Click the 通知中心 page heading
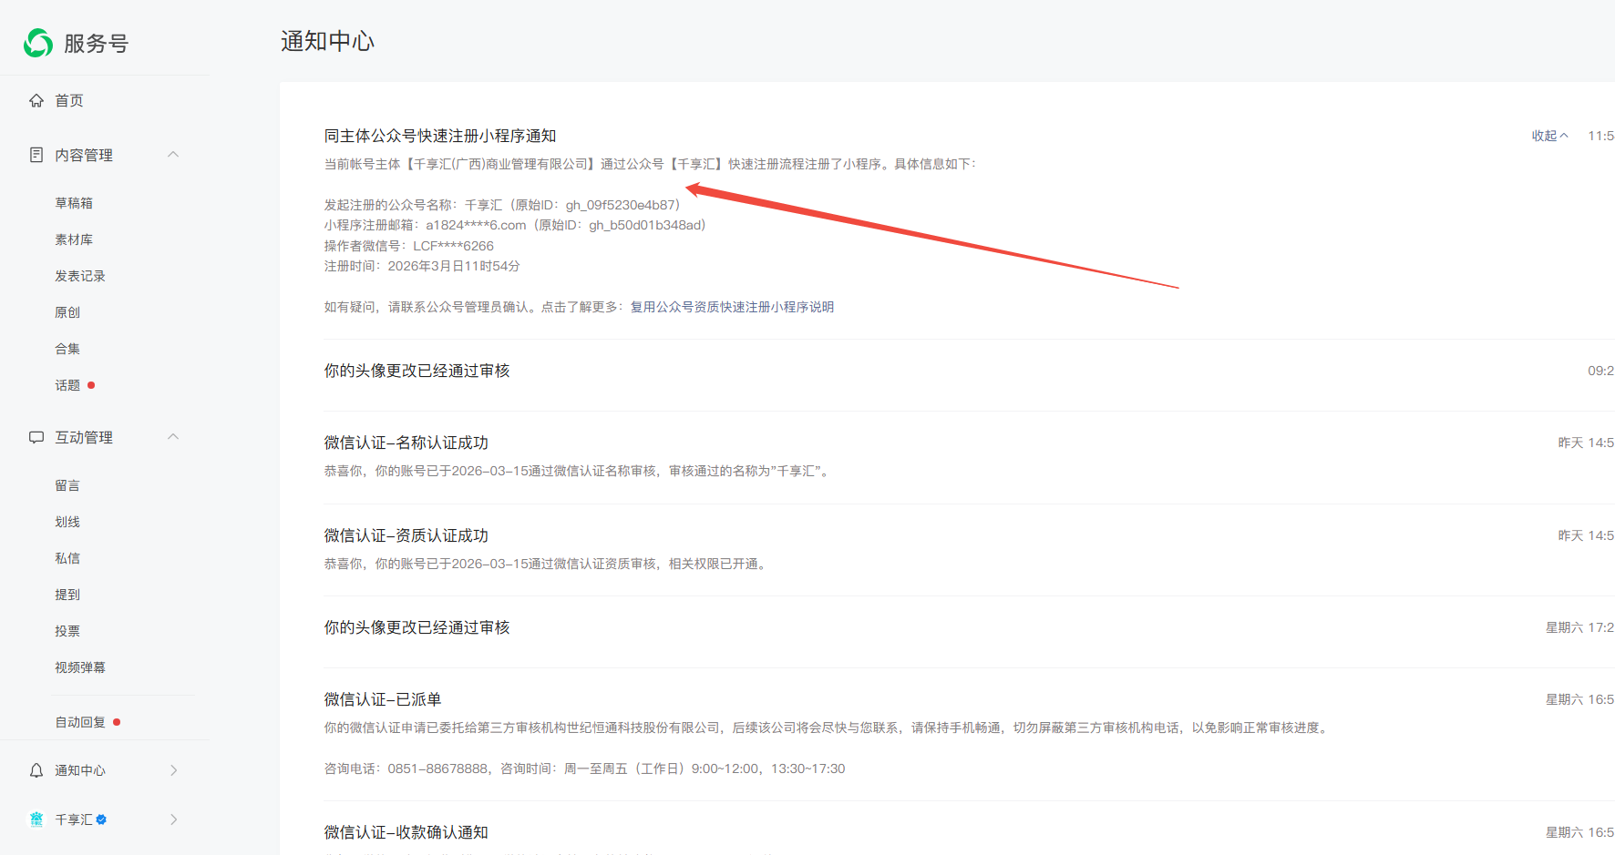The height and width of the screenshot is (855, 1615). tap(327, 41)
